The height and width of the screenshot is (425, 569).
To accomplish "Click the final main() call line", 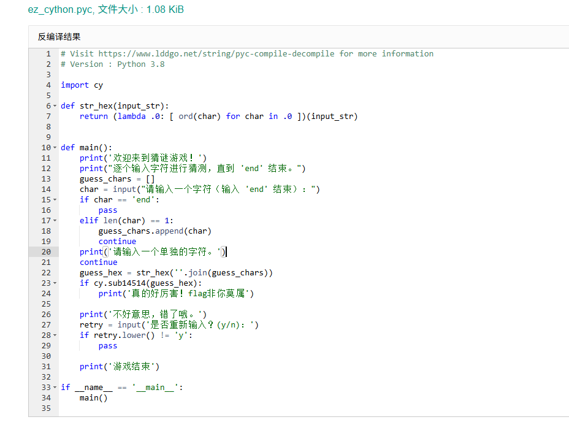I will pos(93,398).
